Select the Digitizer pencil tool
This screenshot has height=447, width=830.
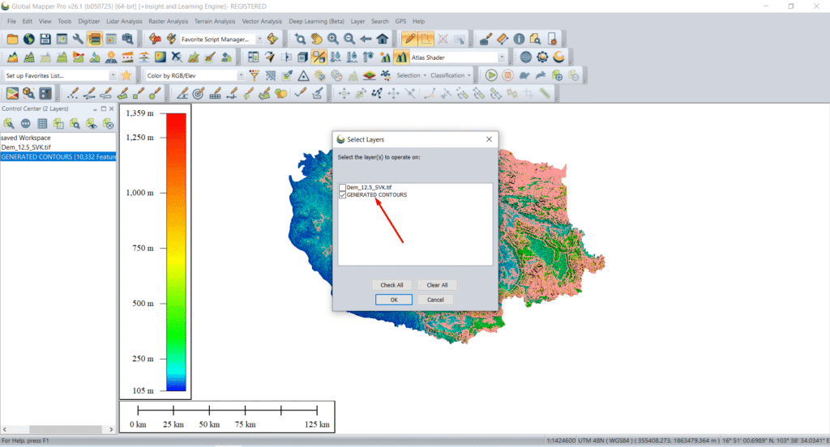click(x=409, y=39)
